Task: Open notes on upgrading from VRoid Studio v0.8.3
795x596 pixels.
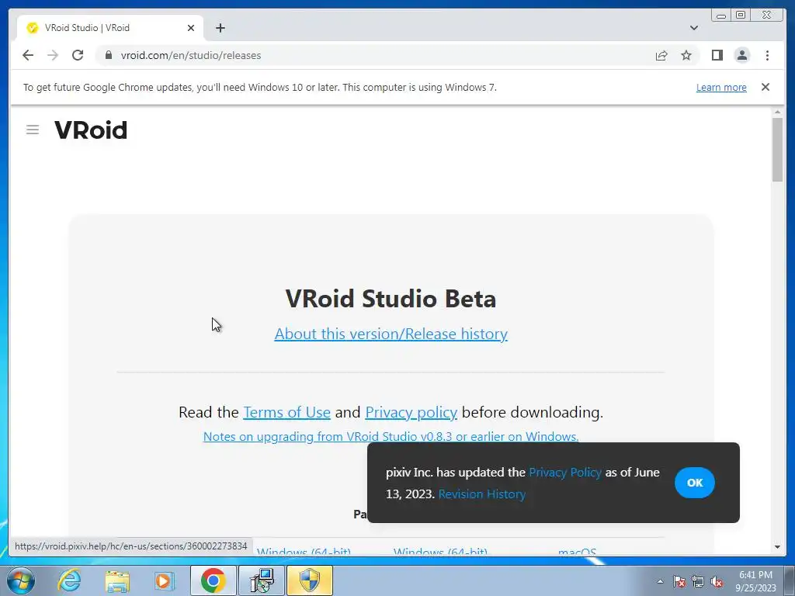Action: tap(391, 436)
